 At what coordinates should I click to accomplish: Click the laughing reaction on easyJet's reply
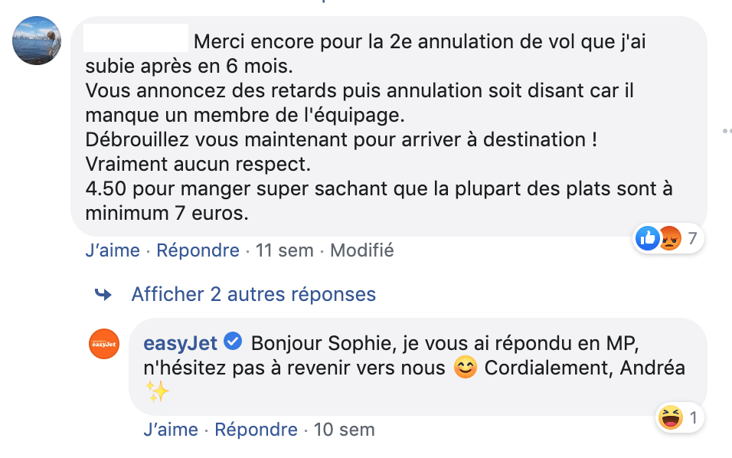click(x=669, y=417)
